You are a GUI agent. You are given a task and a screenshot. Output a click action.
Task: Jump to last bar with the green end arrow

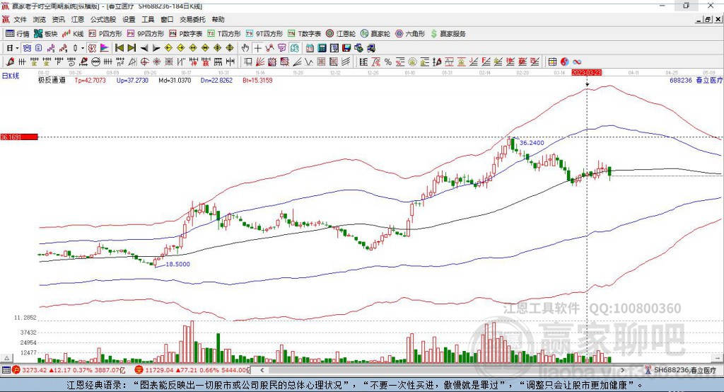point(132,48)
